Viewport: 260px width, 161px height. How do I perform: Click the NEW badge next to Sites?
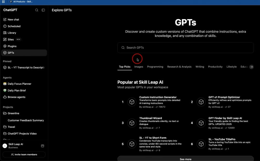point(18,39)
